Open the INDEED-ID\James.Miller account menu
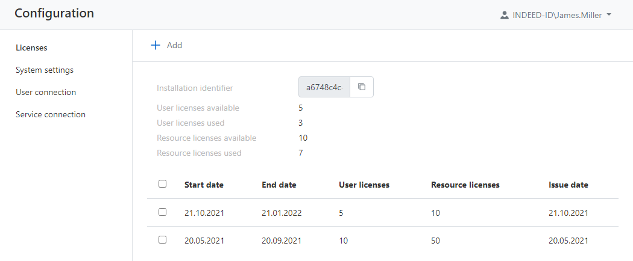The height and width of the screenshot is (261, 633). pos(556,15)
